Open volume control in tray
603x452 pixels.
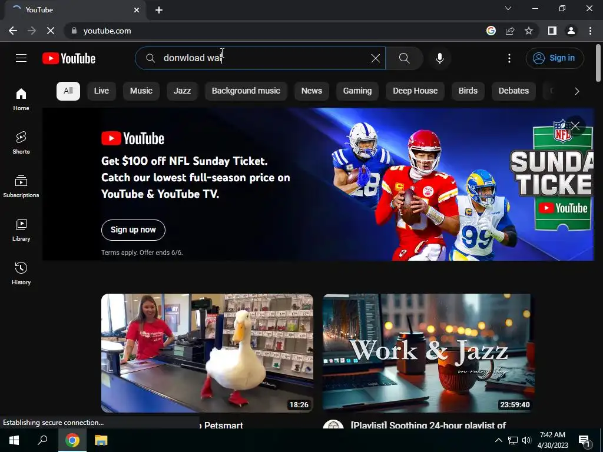526,440
